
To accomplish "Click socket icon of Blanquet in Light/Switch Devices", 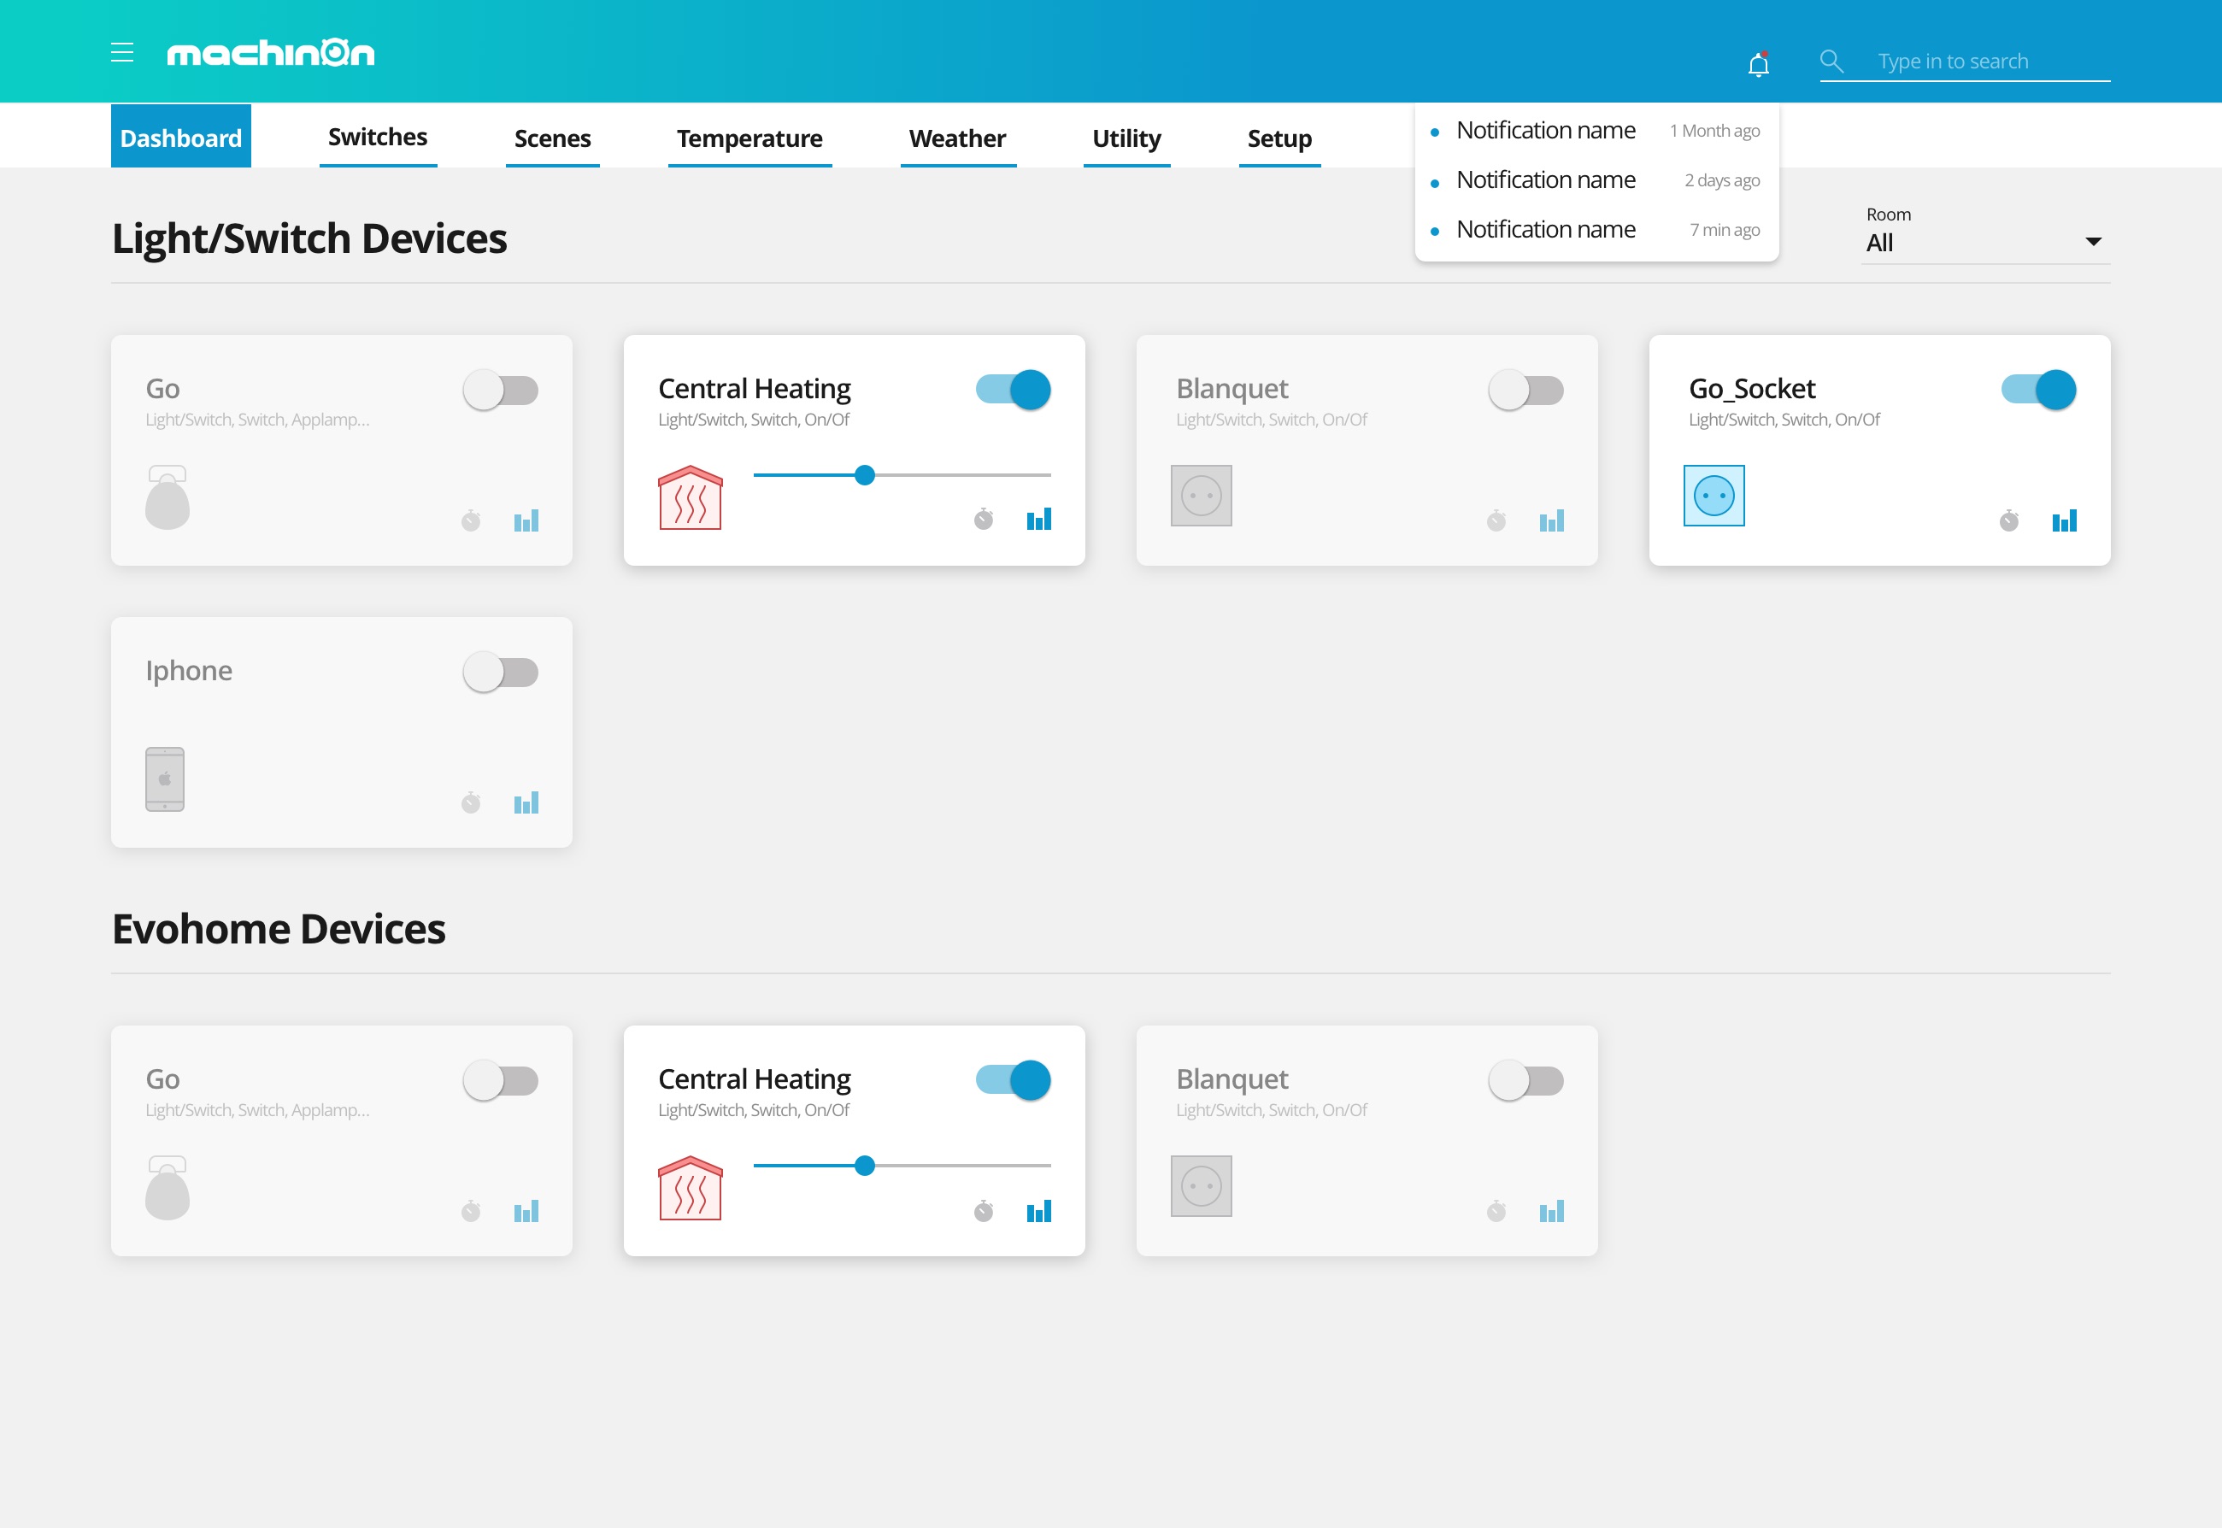I will pos(1202,496).
